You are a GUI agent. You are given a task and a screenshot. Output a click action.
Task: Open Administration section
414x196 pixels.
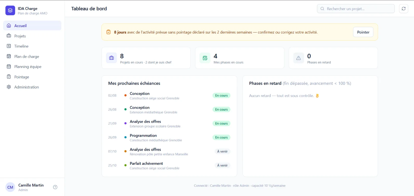32,87
